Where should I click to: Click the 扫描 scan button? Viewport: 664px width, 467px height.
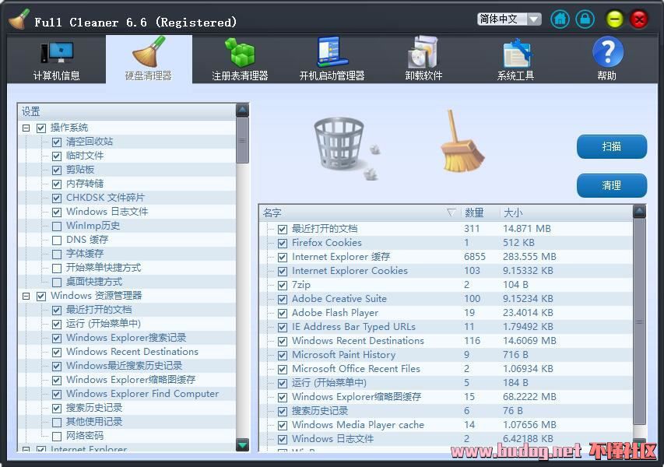click(611, 146)
